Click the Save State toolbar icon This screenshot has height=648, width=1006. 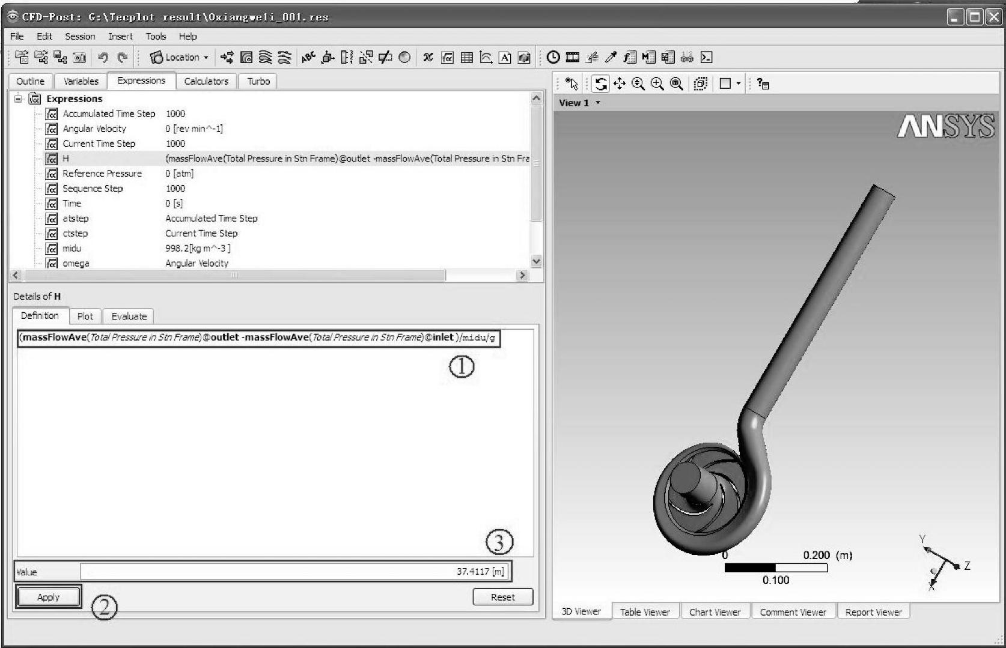pos(60,57)
